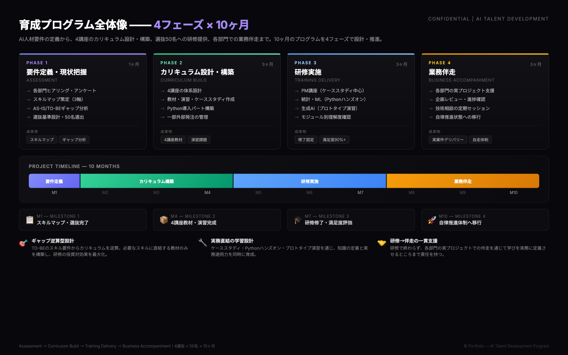The height and width of the screenshot is (355, 568).
Task: Click the ギャップ分析 deliverable tag
Action: 74,140
